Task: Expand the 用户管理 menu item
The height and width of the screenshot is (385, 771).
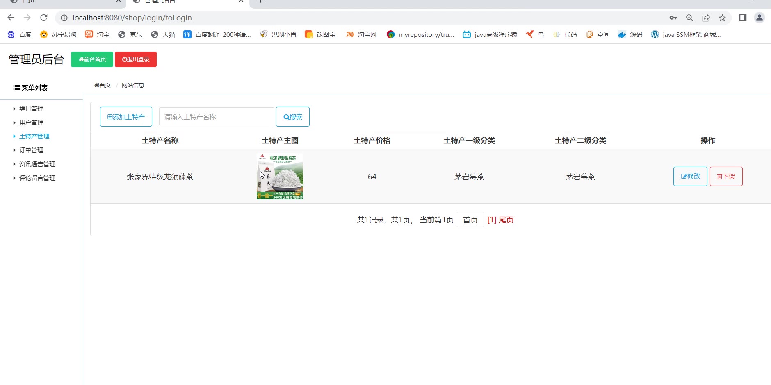Action: [x=31, y=123]
